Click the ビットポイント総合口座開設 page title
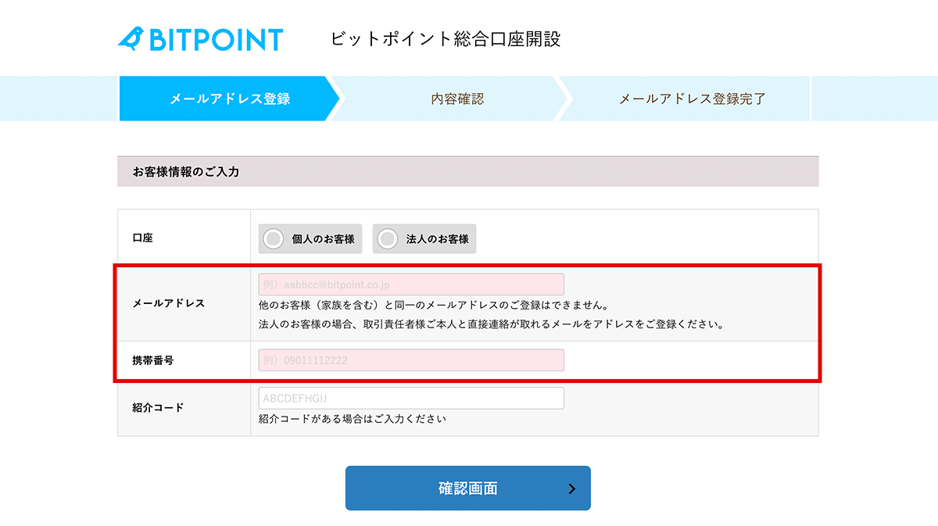 click(x=446, y=39)
